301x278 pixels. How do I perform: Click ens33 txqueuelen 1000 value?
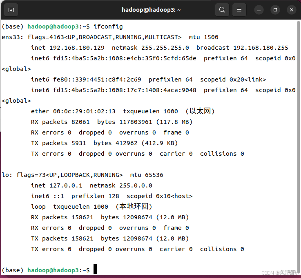171,111
